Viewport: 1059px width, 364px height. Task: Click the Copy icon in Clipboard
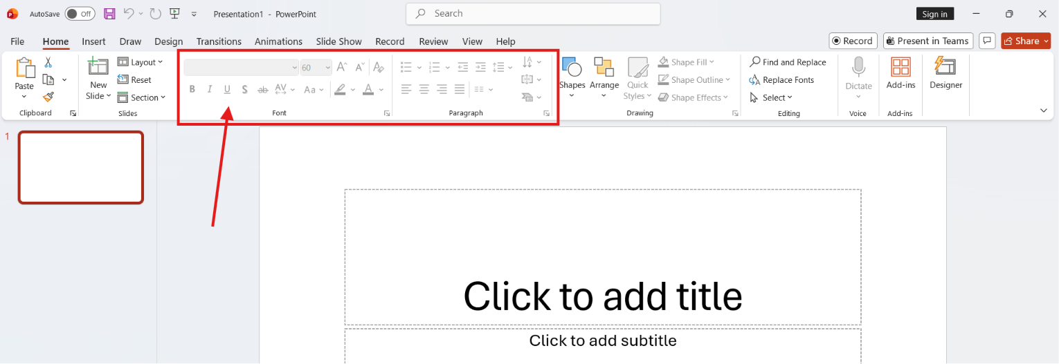click(x=48, y=79)
